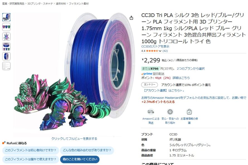Click 2つのプランから選択 link
Image resolution: width=248 pixels, height=165 pixels.
pos(191,69)
